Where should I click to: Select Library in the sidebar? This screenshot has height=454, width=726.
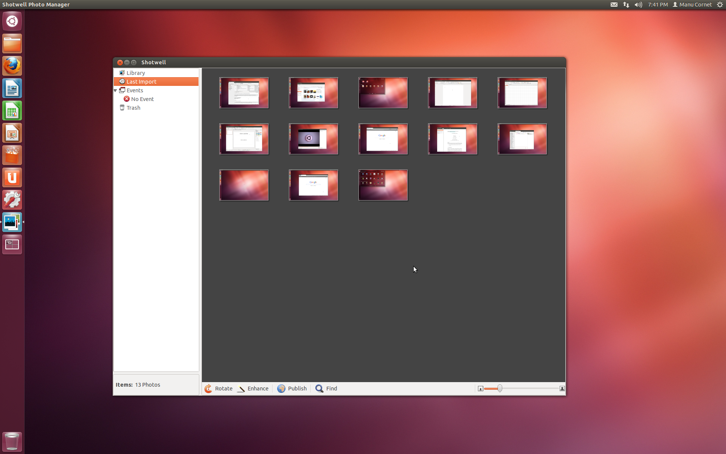[x=135, y=73]
